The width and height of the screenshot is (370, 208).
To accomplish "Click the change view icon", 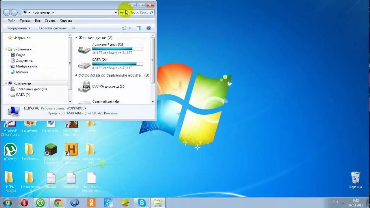I will pos(124,28).
